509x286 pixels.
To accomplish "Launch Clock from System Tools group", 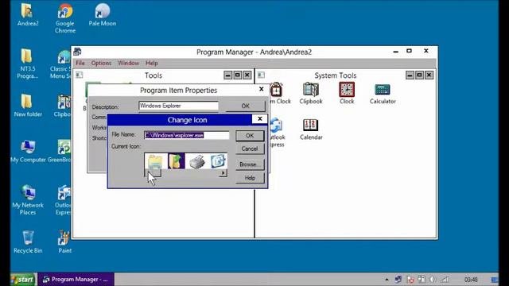I will click(x=347, y=94).
